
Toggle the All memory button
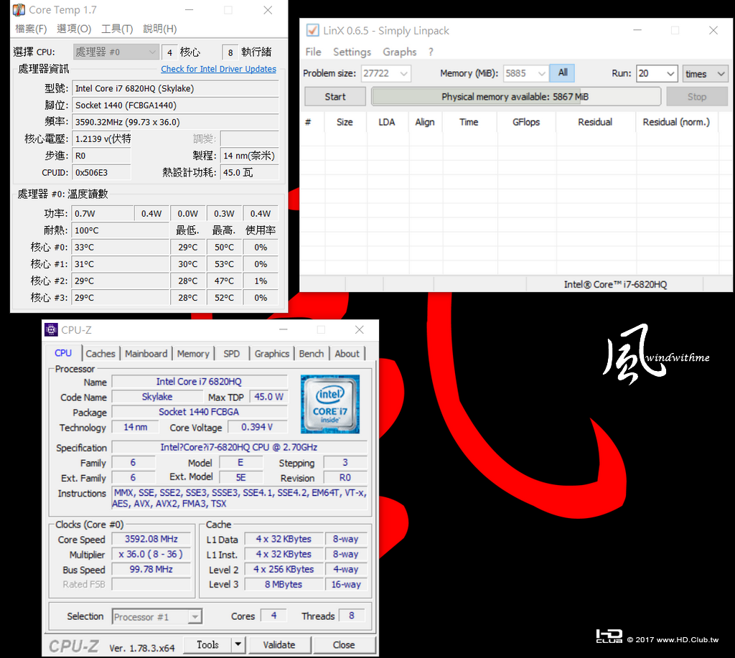tap(563, 72)
